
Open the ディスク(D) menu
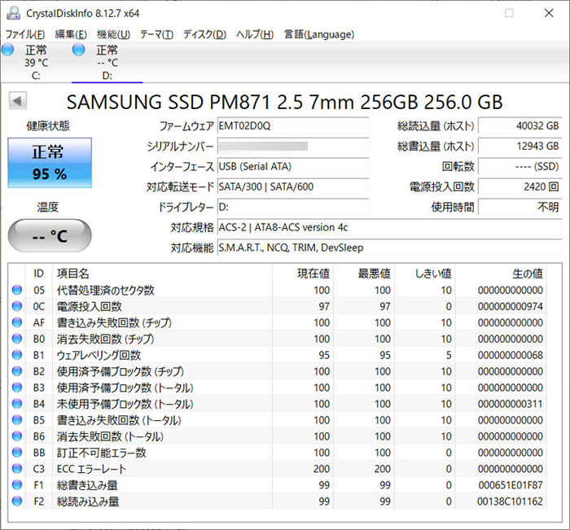[204, 34]
